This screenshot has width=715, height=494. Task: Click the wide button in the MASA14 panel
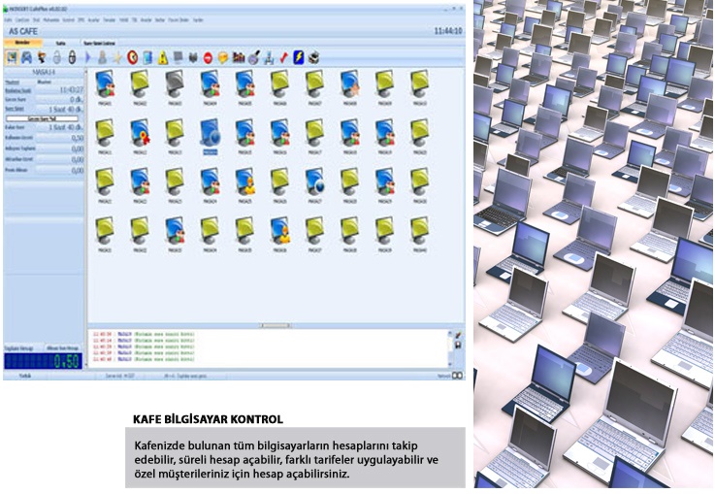pos(44,116)
